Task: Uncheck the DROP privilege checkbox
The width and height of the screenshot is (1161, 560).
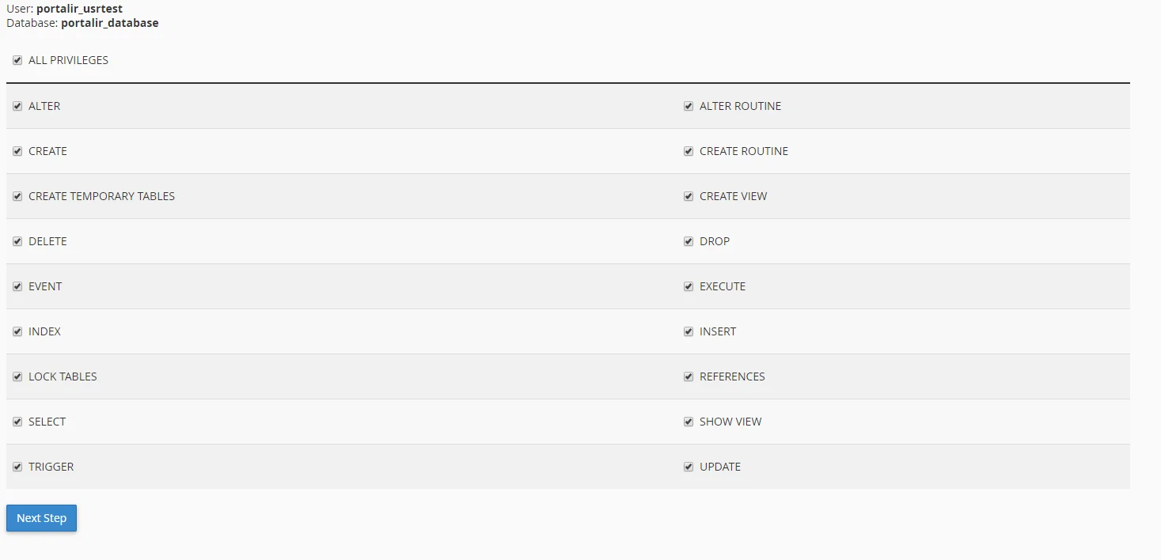Action: [689, 241]
